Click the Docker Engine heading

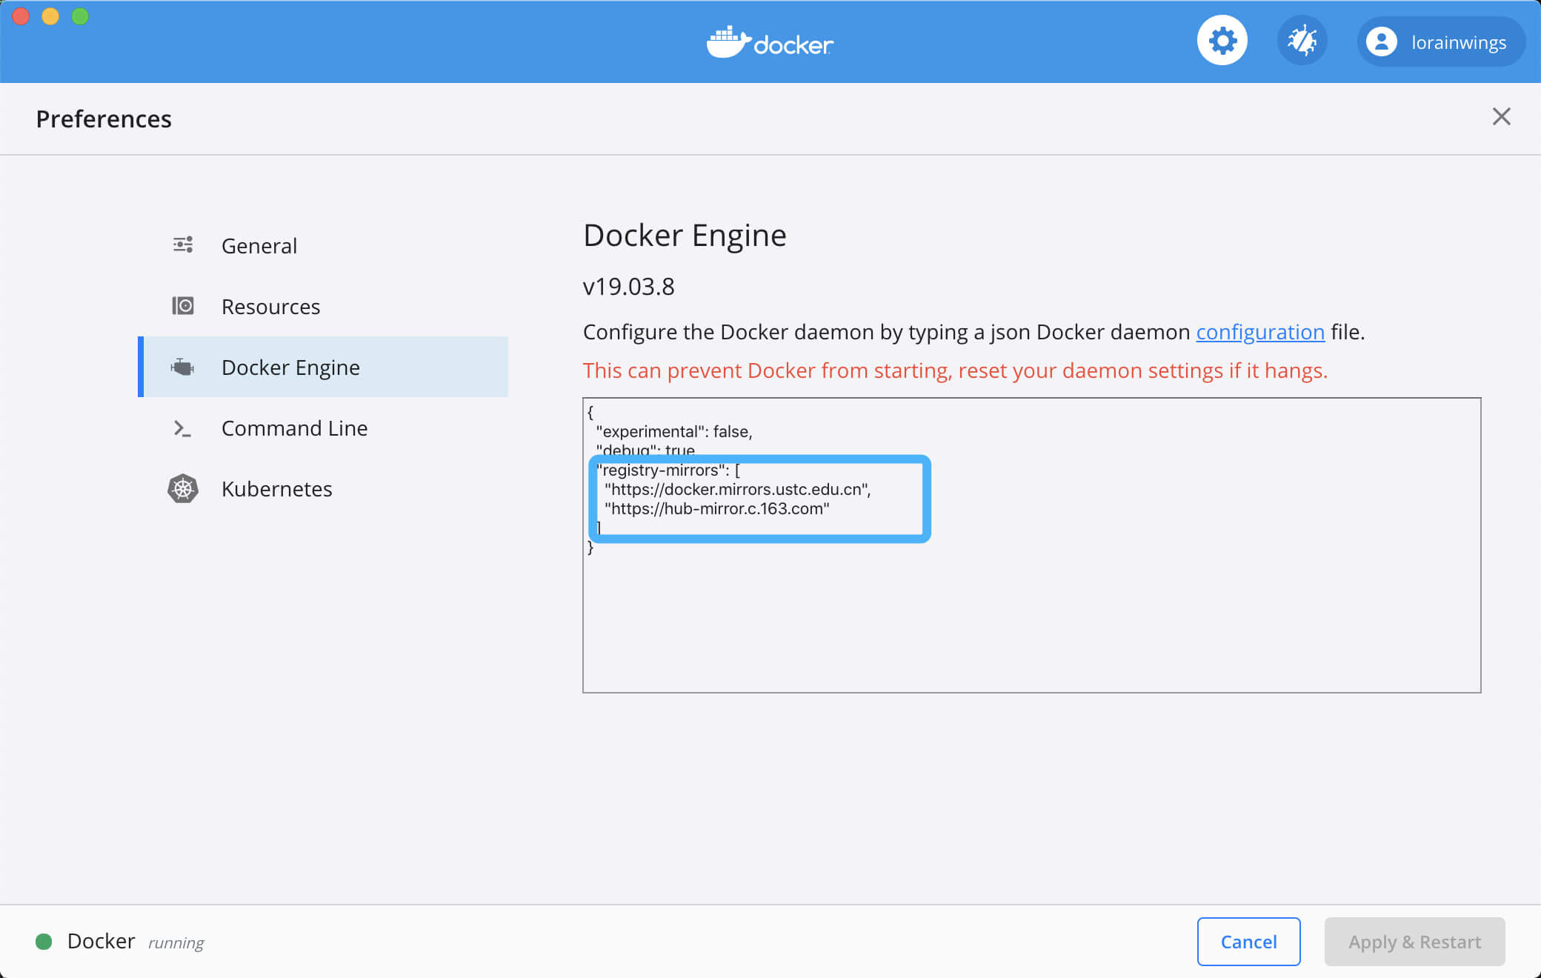point(685,236)
